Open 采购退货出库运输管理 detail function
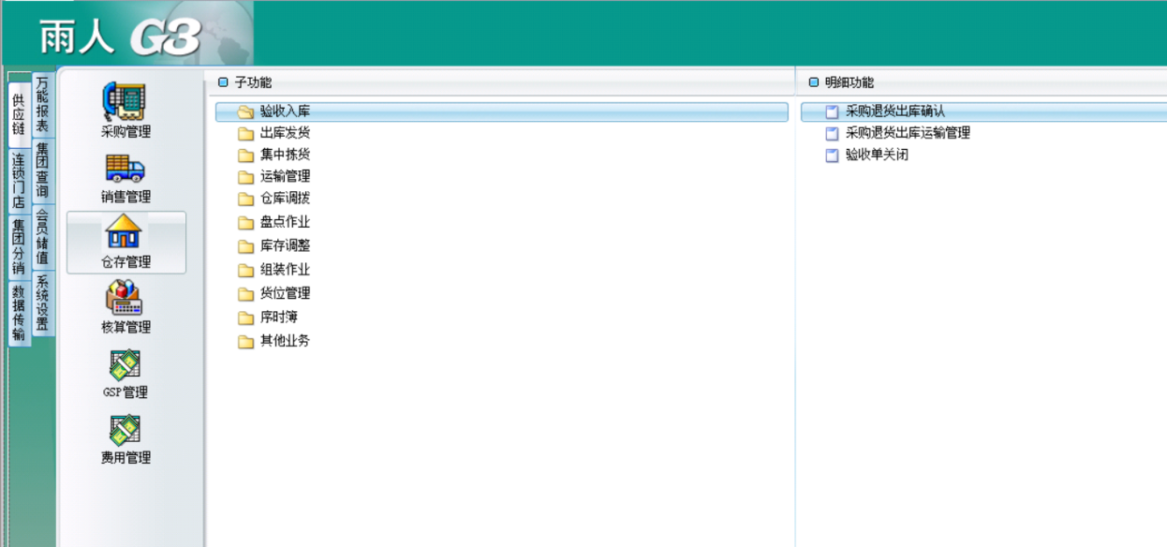 [x=897, y=133]
